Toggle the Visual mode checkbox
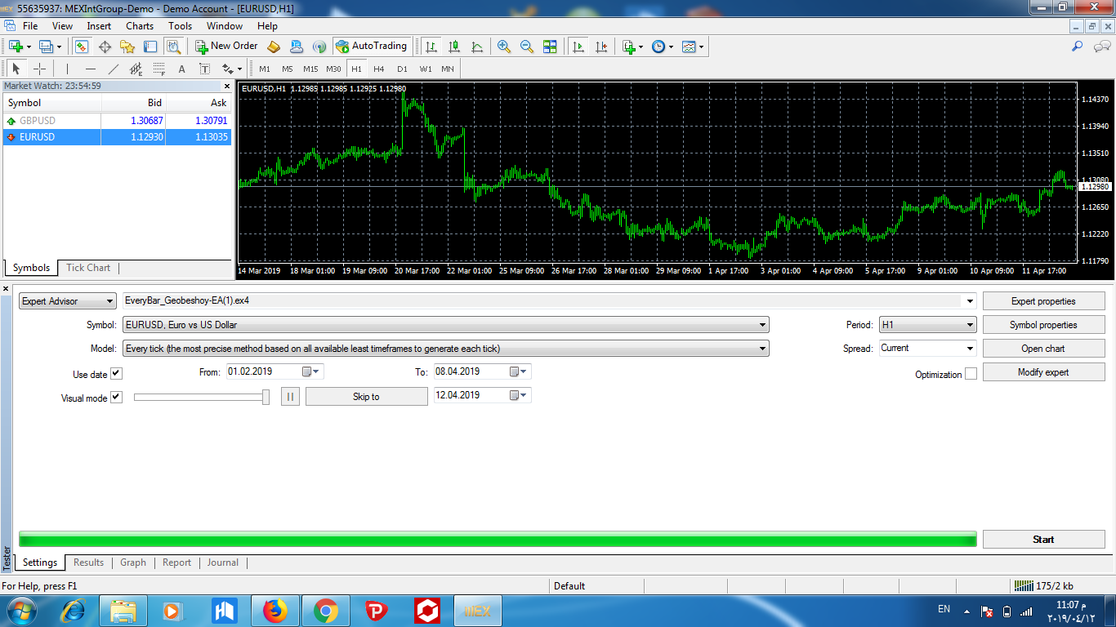The height and width of the screenshot is (627, 1116). pyautogui.click(x=116, y=398)
